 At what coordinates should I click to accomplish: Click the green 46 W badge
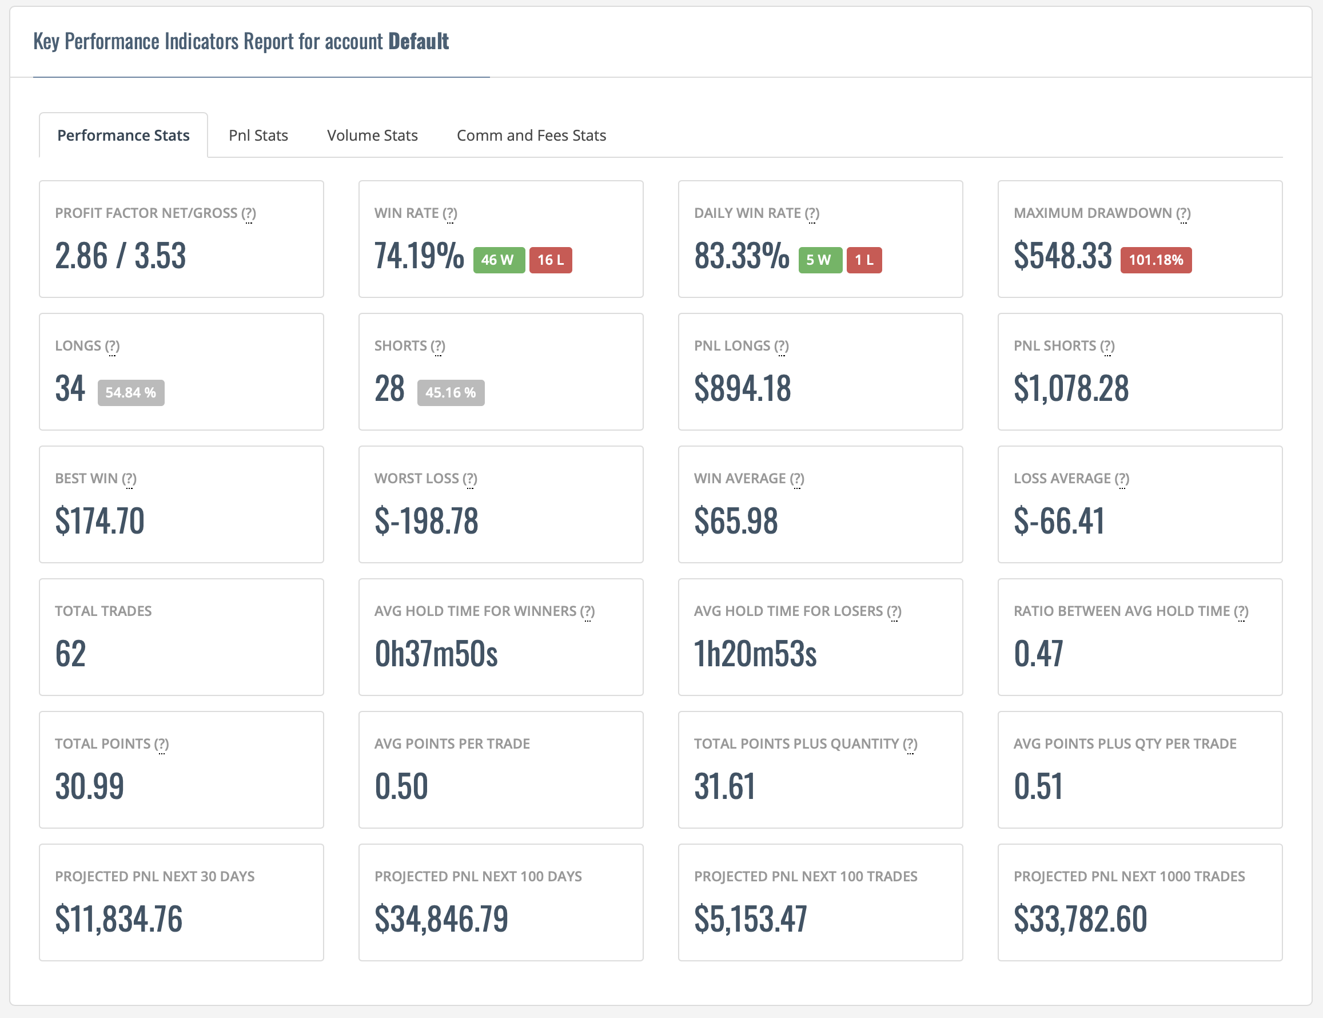tap(499, 260)
